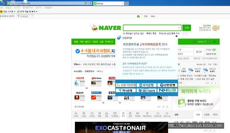Click the browser refresh icon

coord(91,3)
